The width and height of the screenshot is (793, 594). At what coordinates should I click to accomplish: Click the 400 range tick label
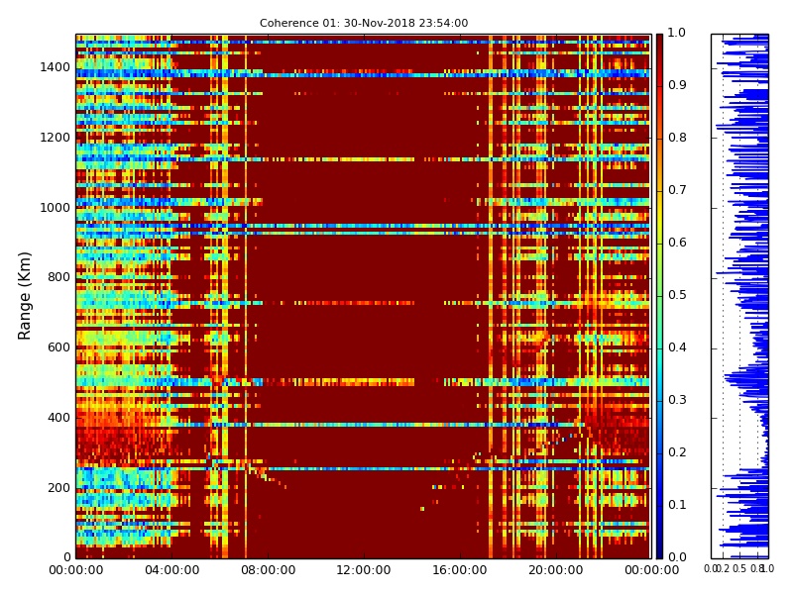coord(58,418)
